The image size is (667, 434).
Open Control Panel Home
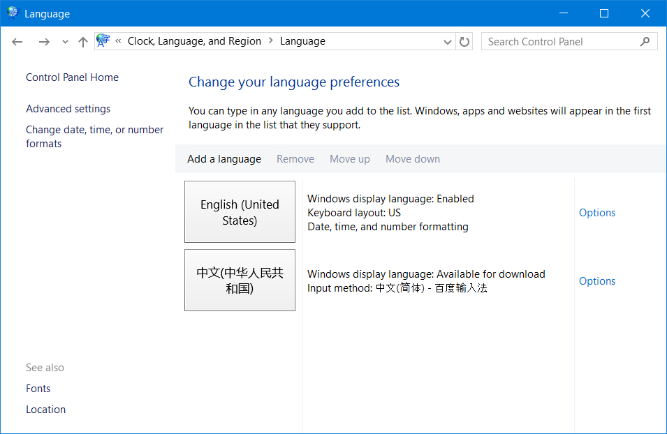(x=73, y=77)
